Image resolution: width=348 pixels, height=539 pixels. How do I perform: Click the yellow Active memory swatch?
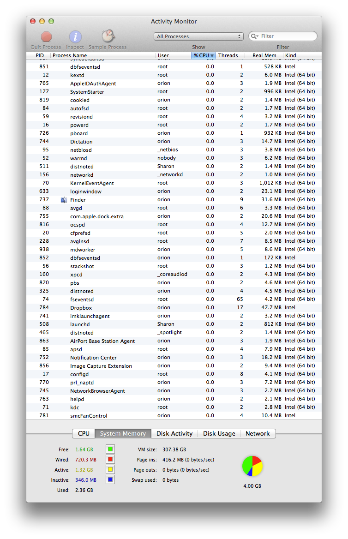(110, 470)
